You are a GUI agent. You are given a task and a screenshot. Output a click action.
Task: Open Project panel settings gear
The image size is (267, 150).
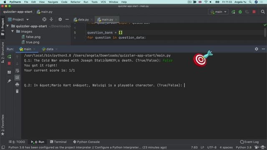tap(60, 20)
